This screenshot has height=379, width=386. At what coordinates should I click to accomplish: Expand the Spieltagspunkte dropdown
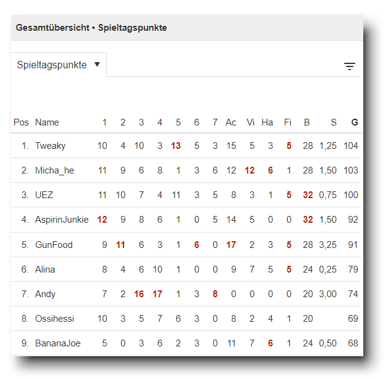[58, 65]
